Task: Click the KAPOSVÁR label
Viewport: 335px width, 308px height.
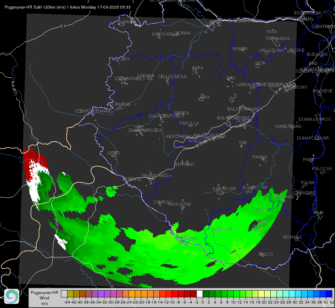Action: pyautogui.click(x=224, y=189)
